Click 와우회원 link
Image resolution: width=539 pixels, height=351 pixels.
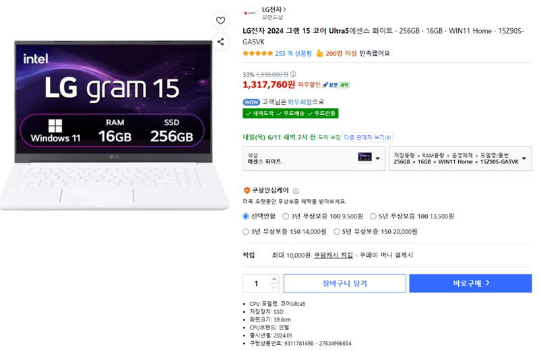coord(300,102)
